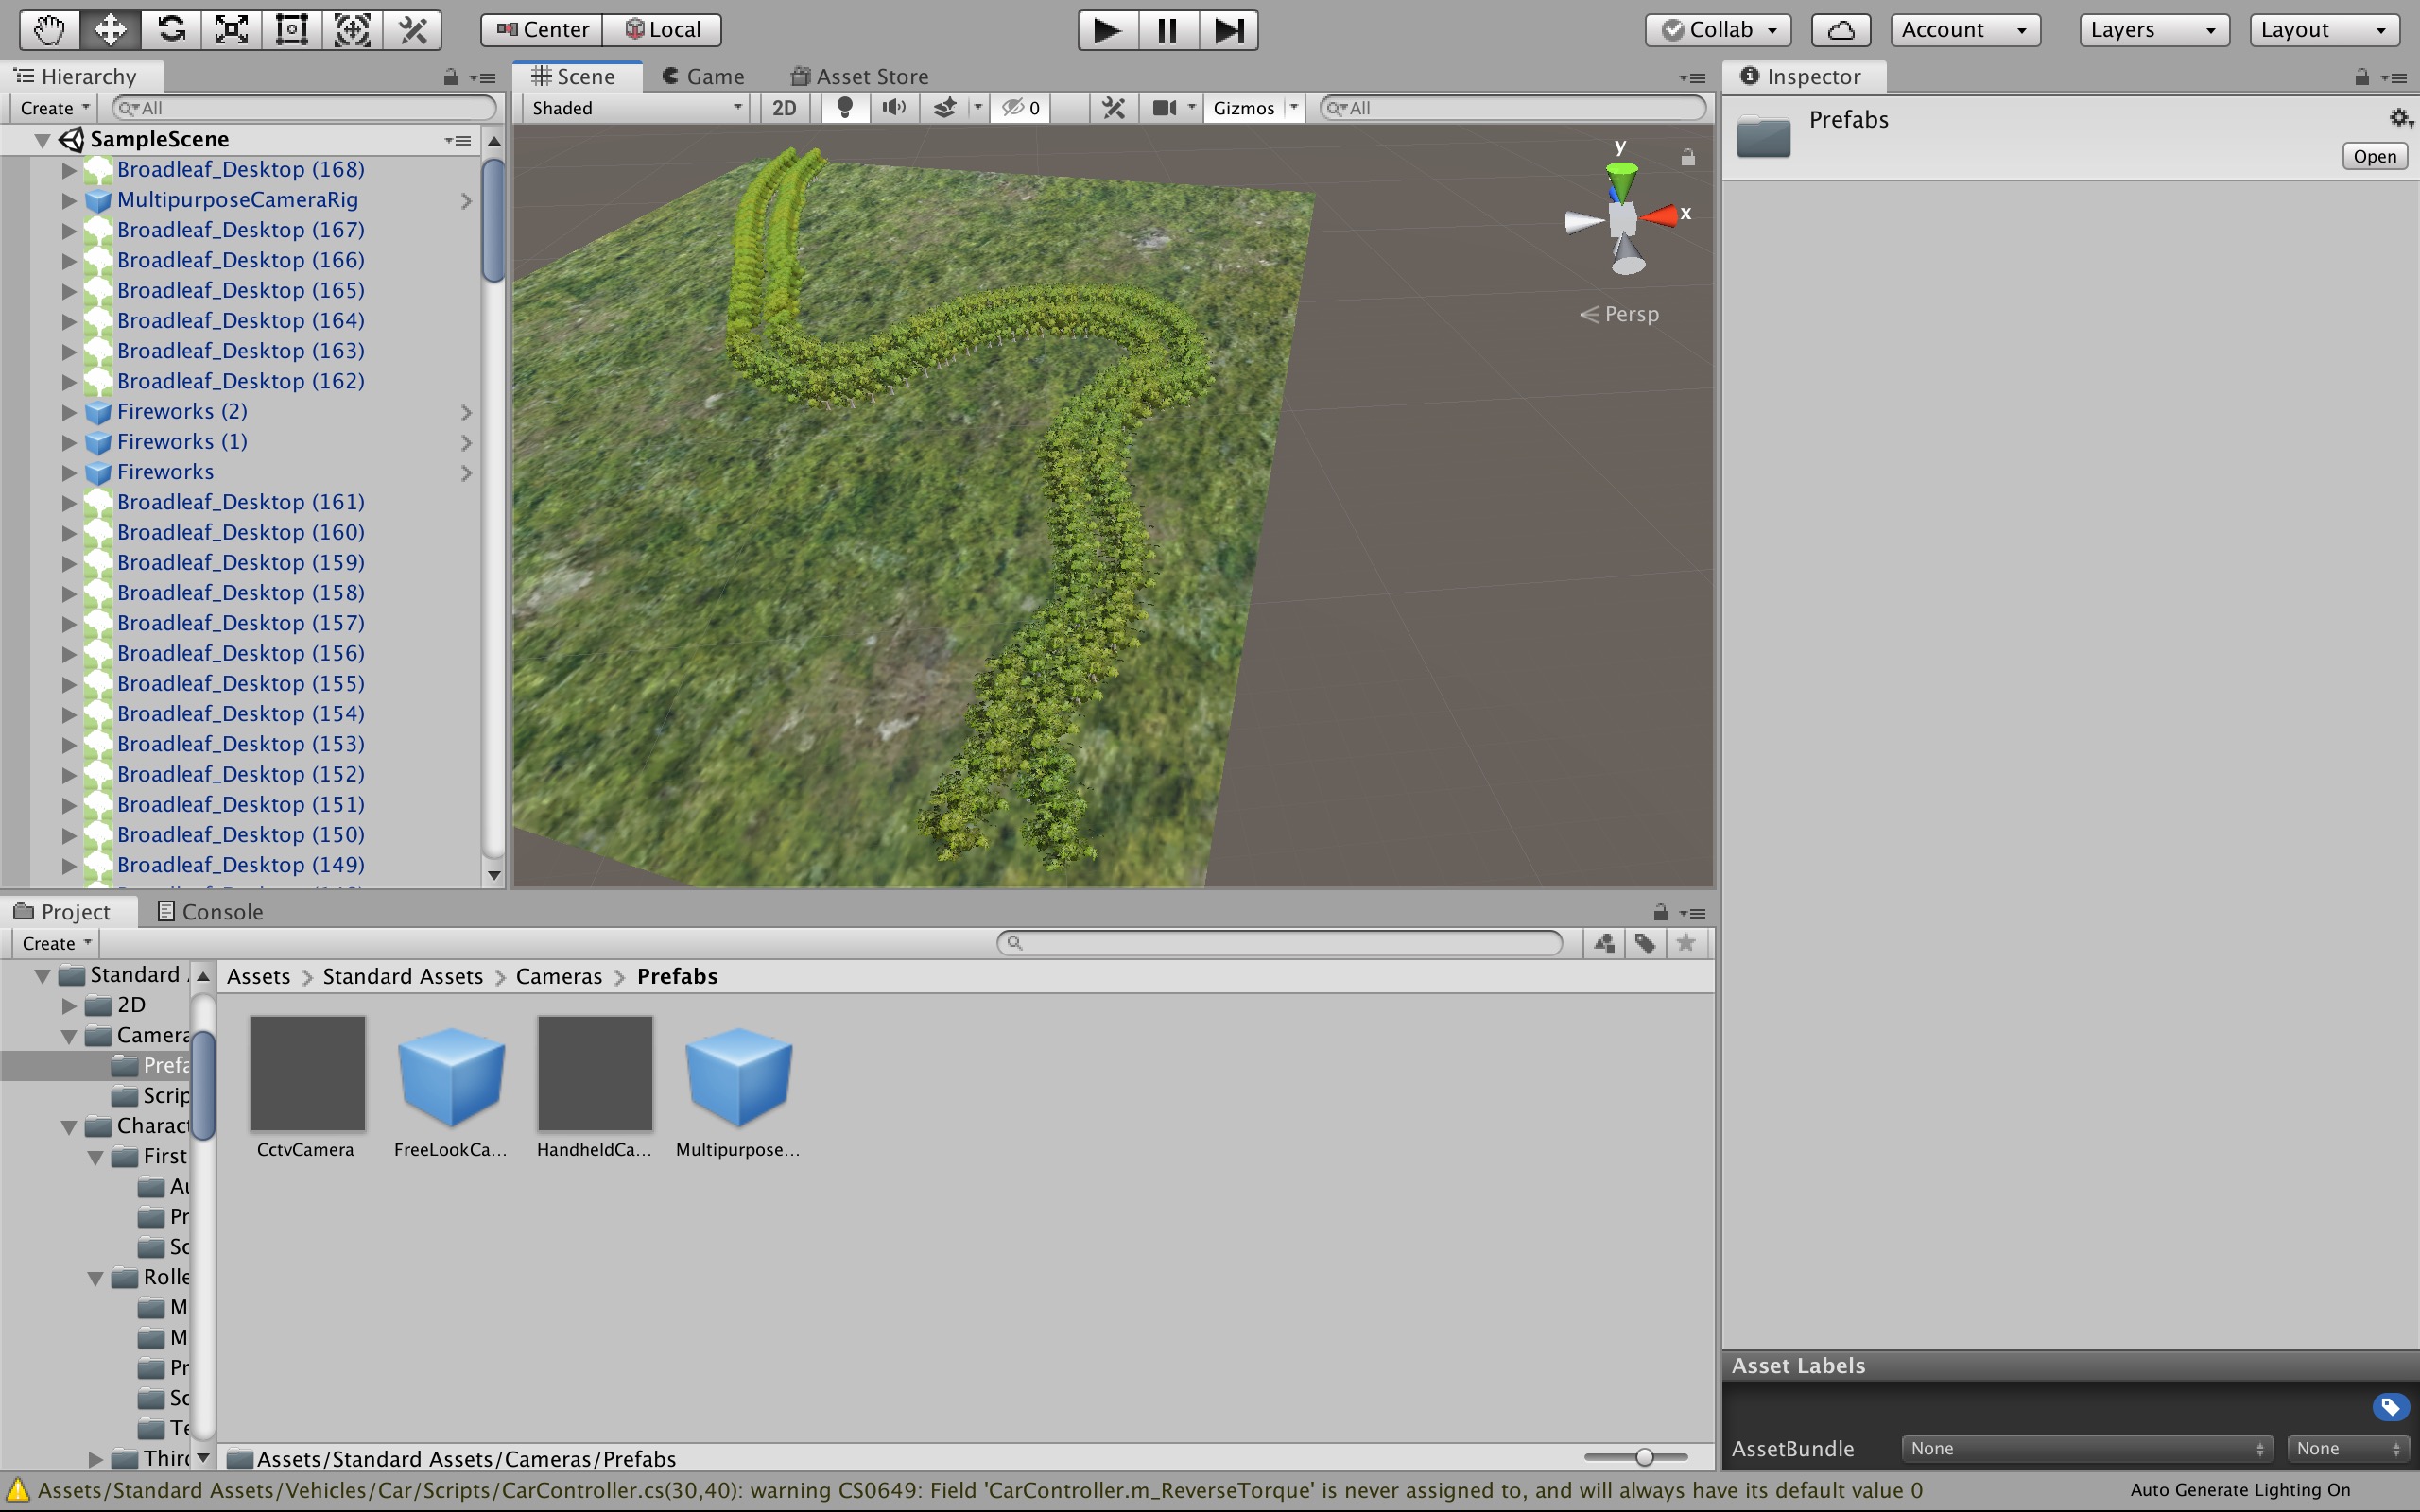Toggle scene lighting lightbulb icon
Viewport: 2420px width, 1512px height.
(x=845, y=107)
